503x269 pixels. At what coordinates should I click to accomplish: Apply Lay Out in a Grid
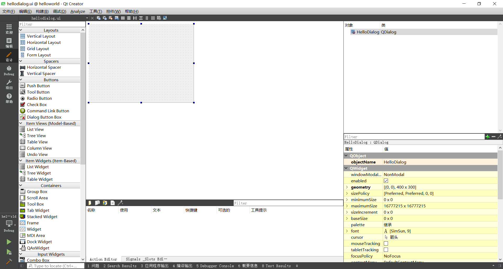click(x=153, y=18)
